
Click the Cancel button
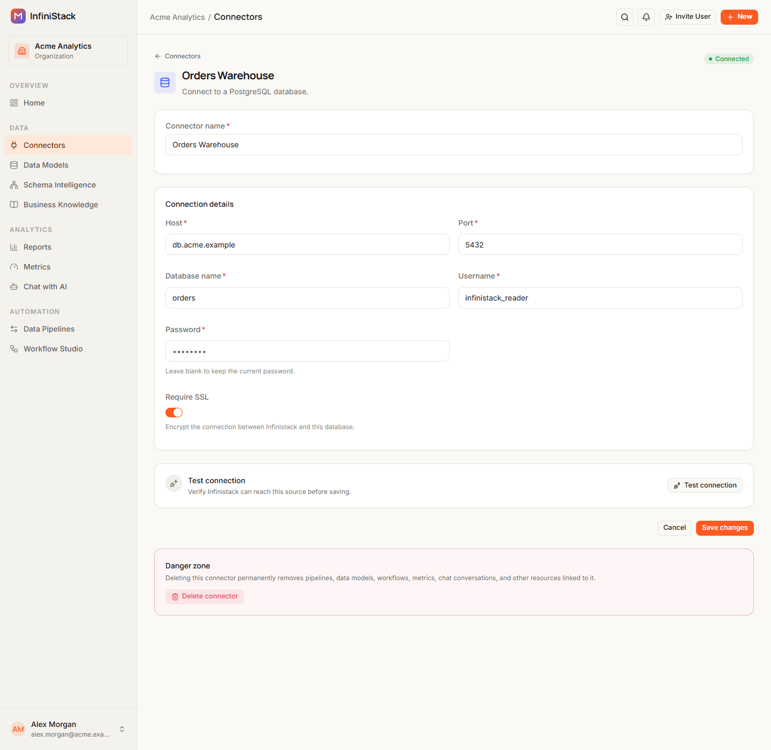tap(675, 528)
